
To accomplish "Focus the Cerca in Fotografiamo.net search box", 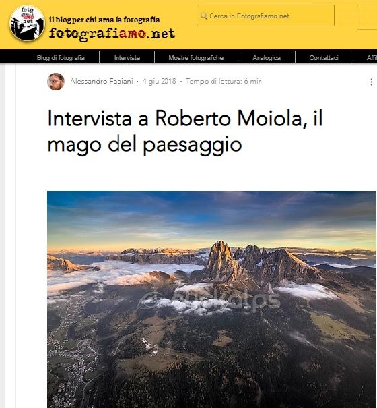I will pyautogui.click(x=265, y=16).
